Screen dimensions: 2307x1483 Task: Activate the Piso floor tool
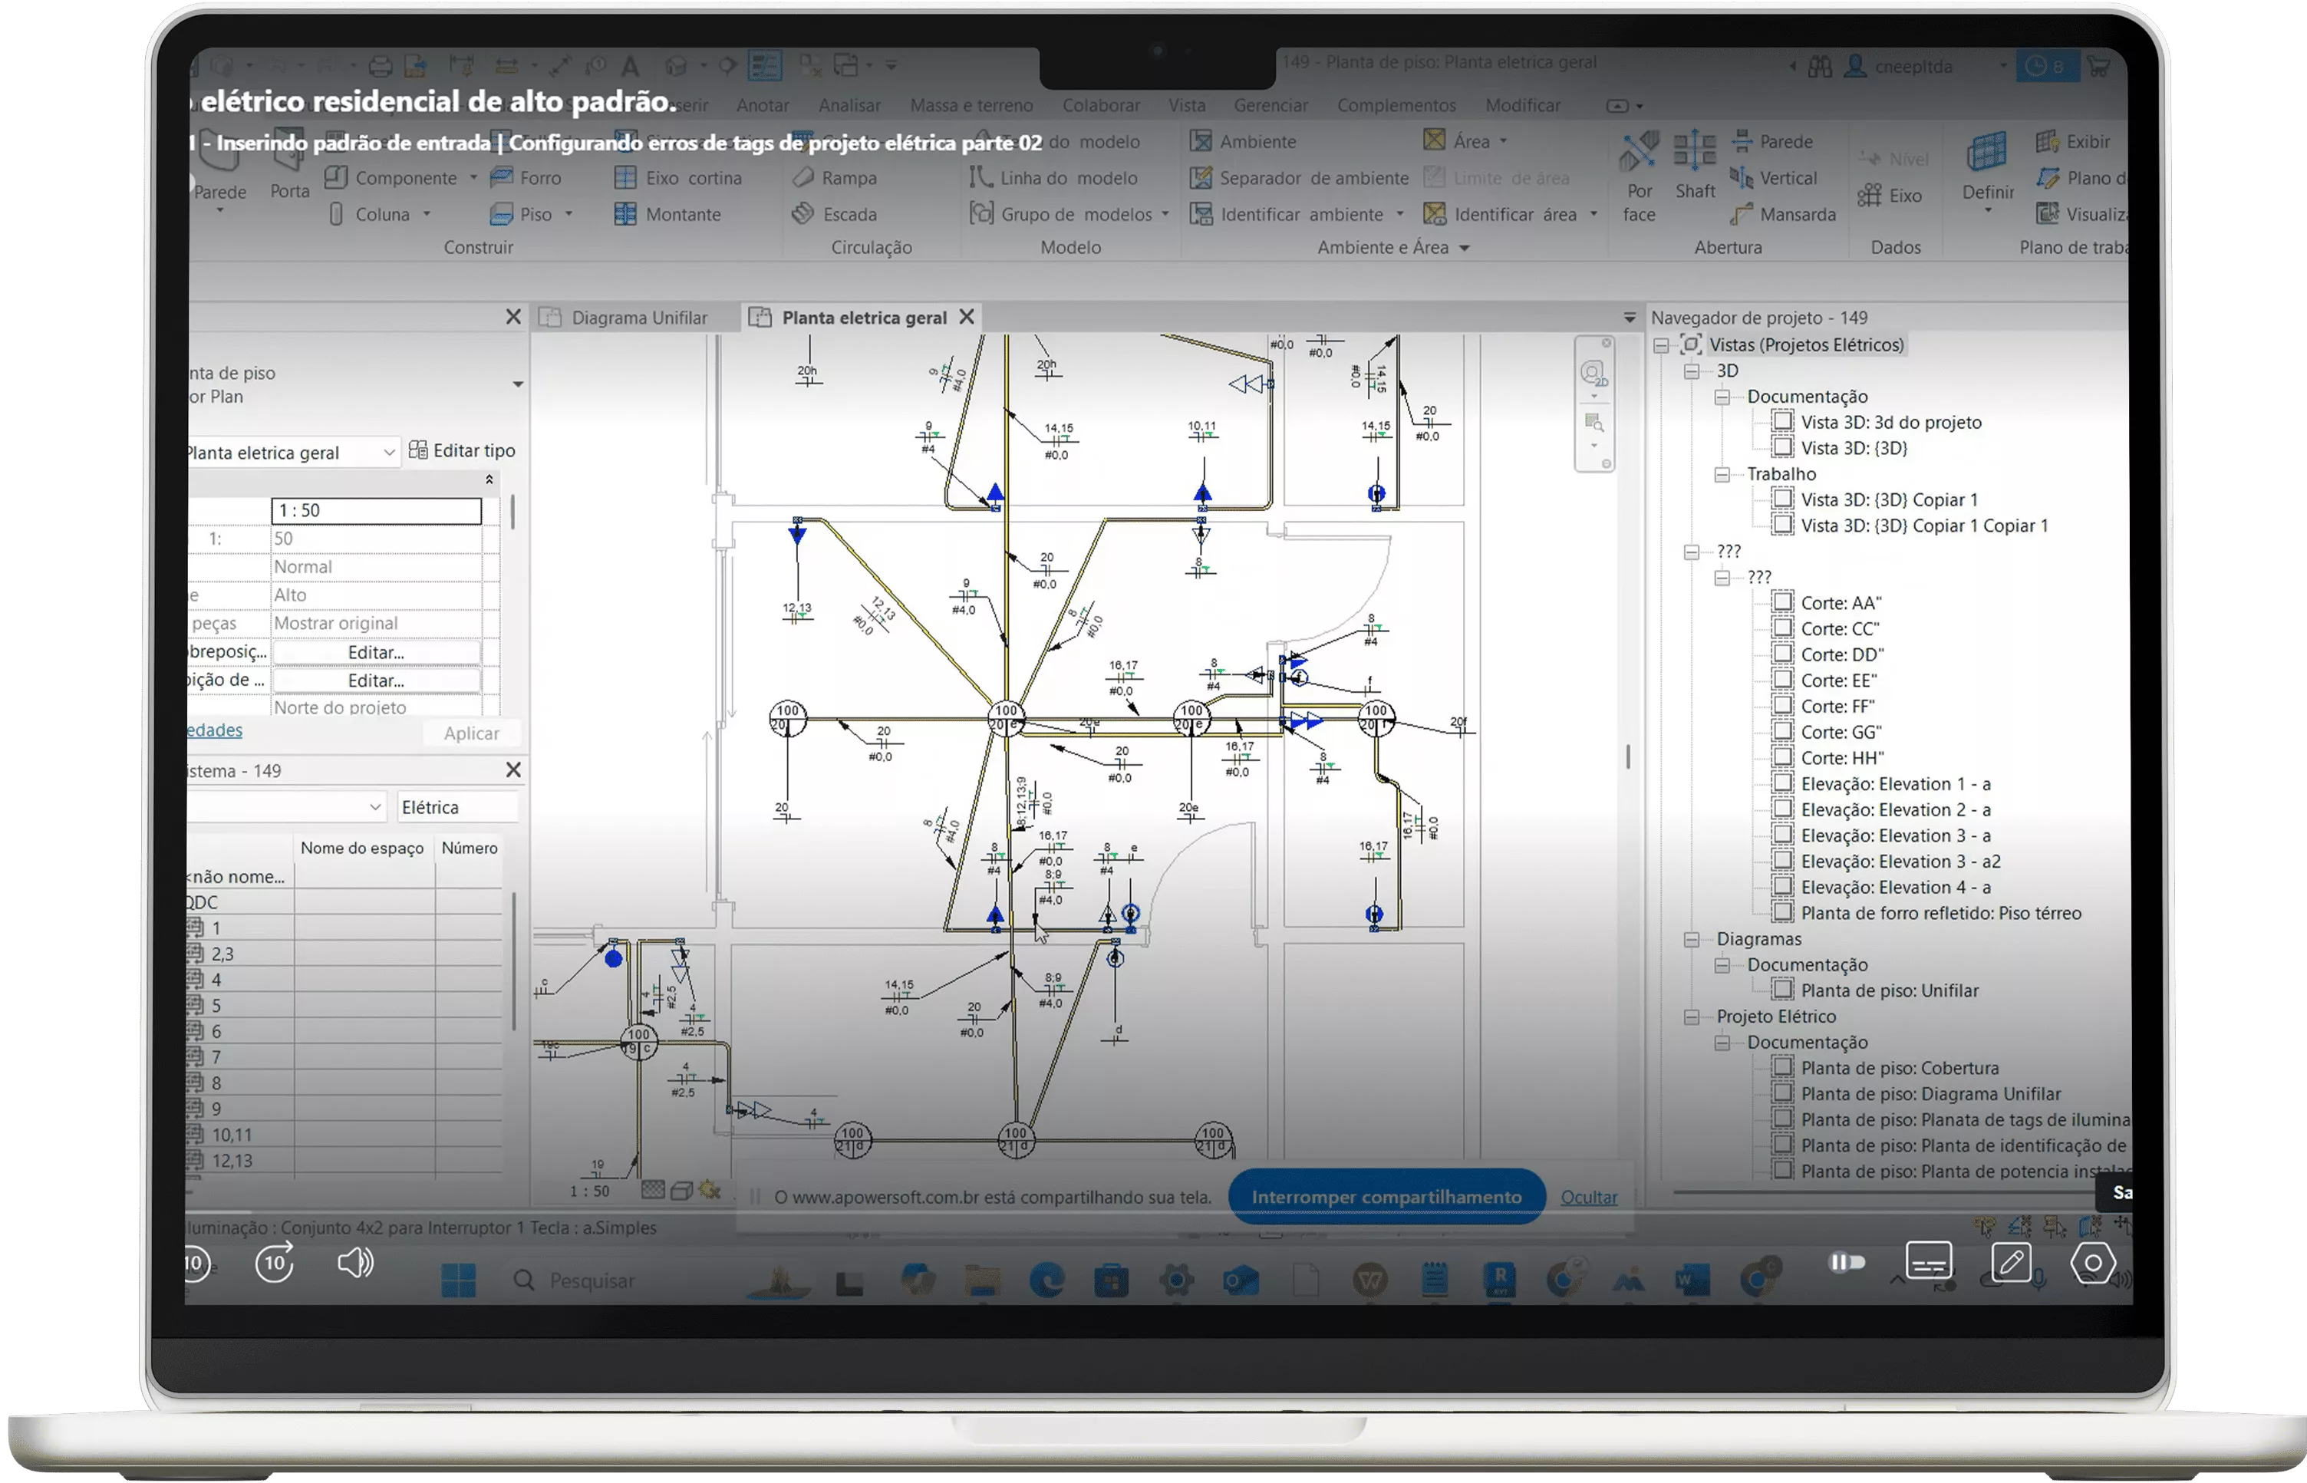(522, 215)
